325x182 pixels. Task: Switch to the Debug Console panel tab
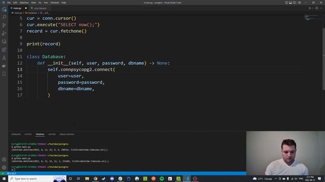click(67, 134)
